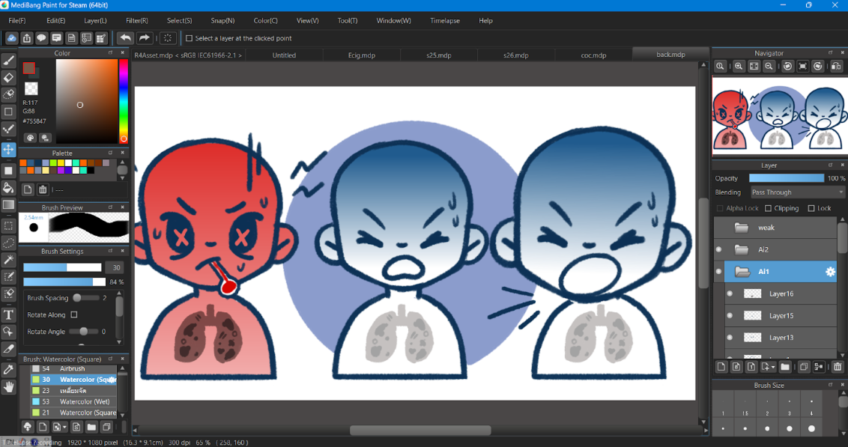Activate the Text tool
Screen dimensions: 848x447
(x=9, y=314)
